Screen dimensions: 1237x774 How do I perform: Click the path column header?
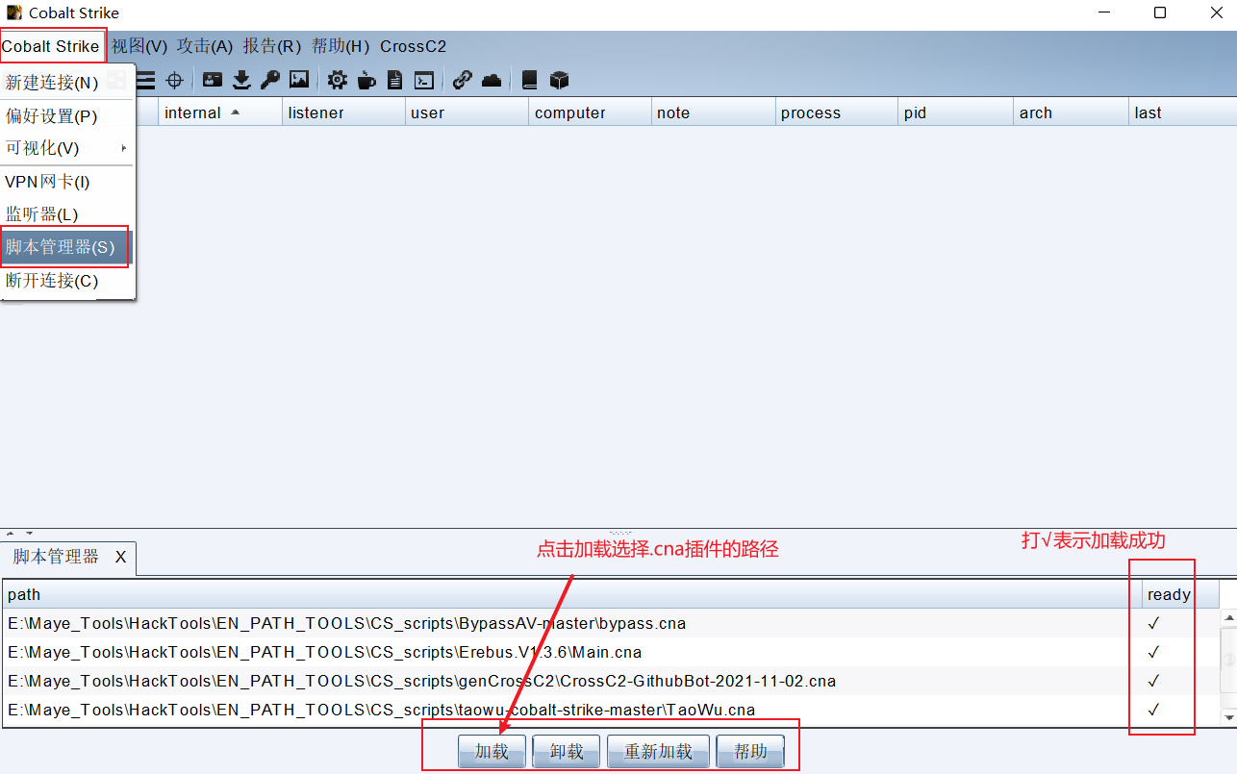click(x=571, y=594)
